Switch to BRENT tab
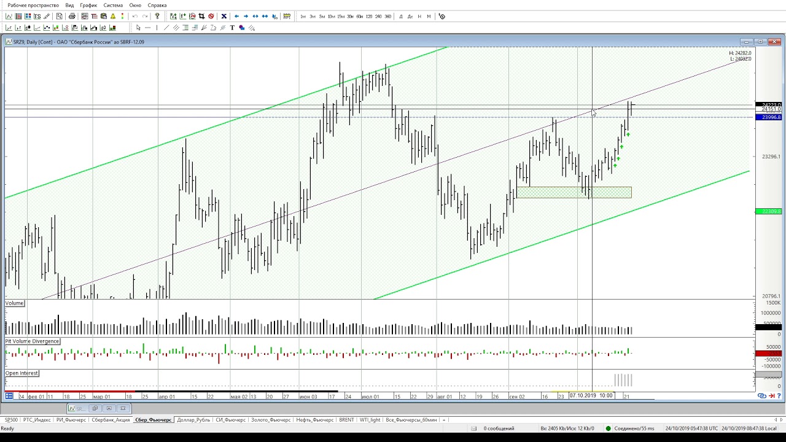 click(346, 420)
